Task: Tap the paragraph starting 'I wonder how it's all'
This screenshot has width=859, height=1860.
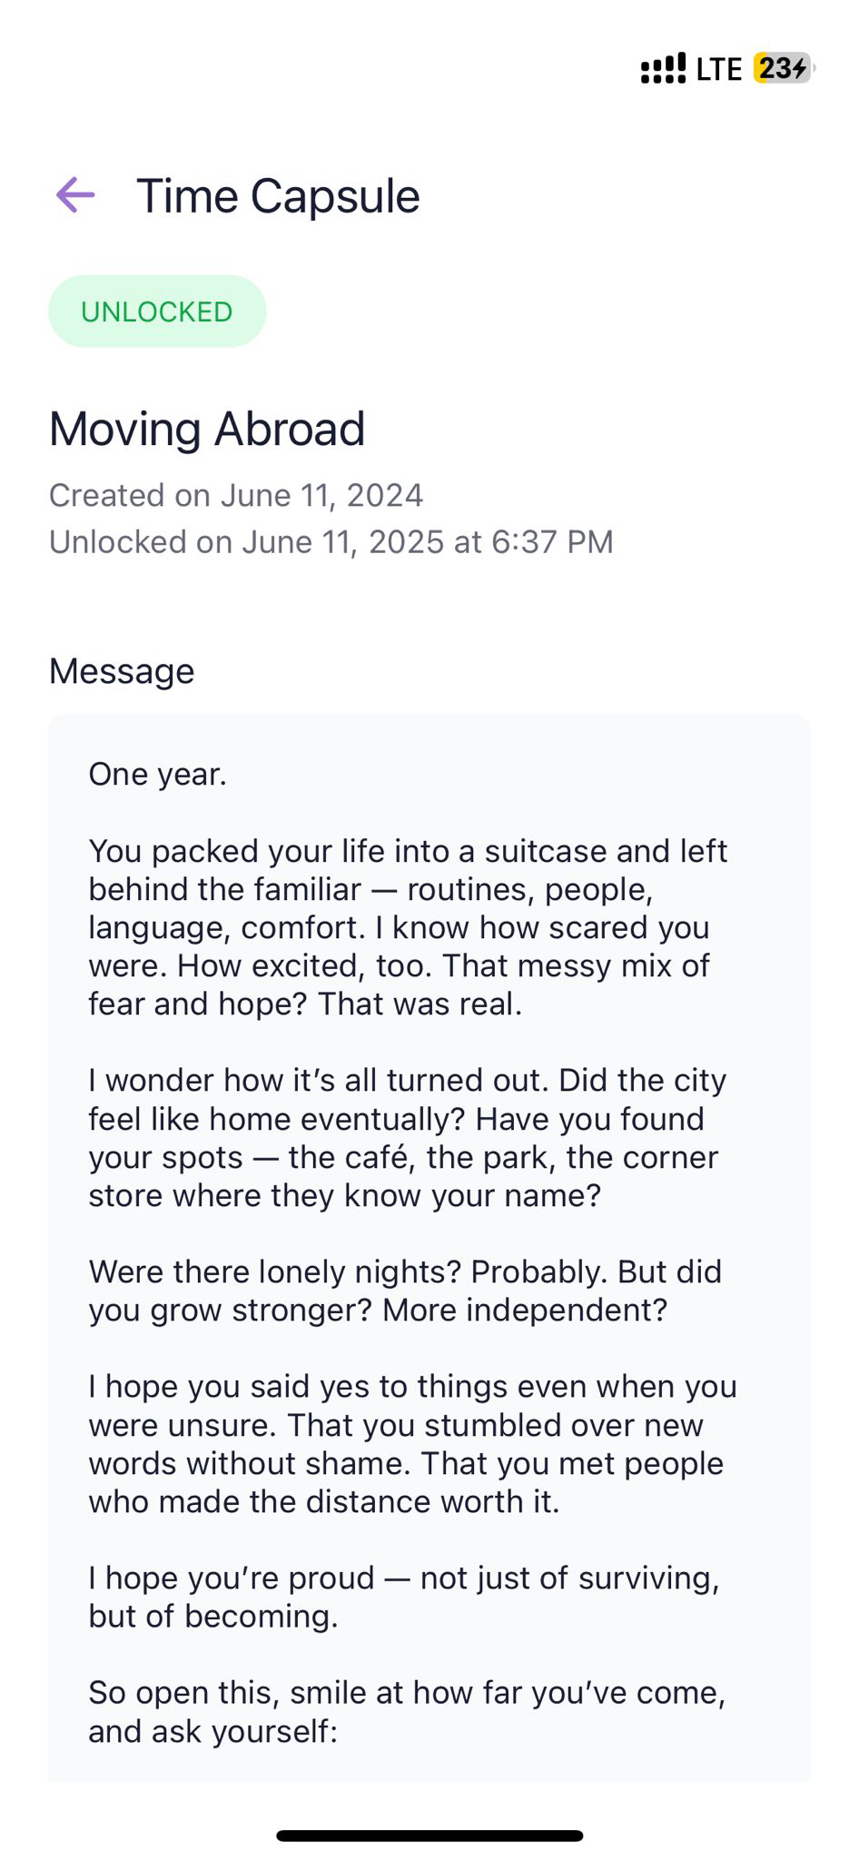Action: tap(408, 1138)
